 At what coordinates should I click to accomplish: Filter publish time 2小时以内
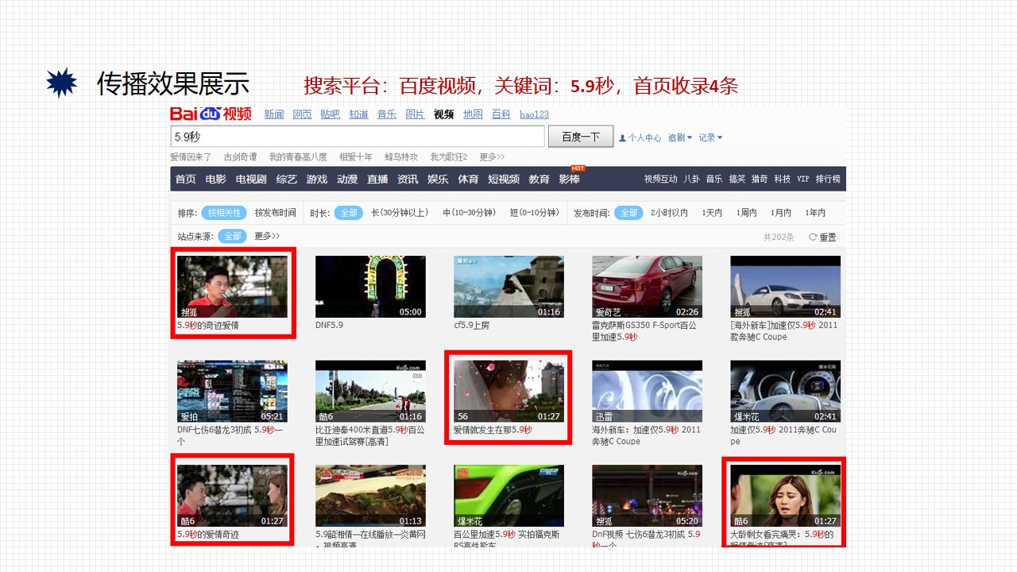pos(669,213)
